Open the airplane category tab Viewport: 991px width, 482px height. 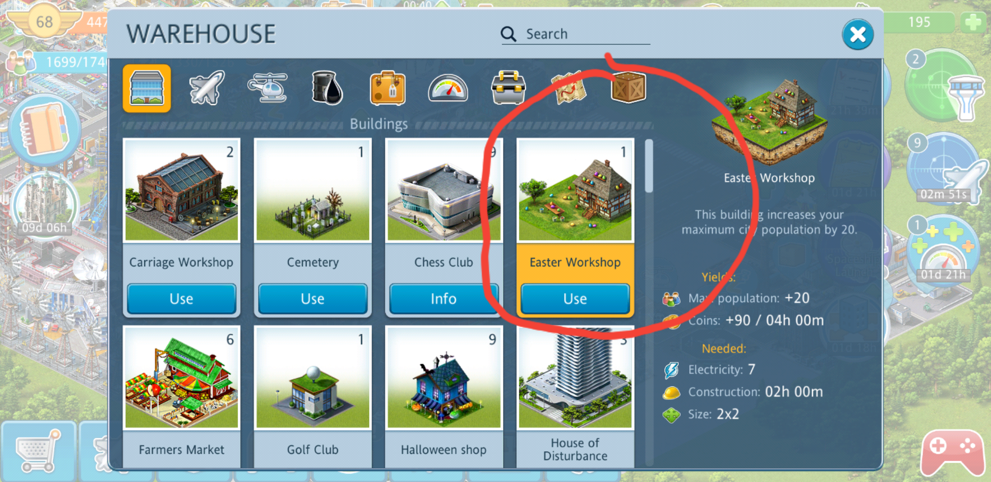[x=207, y=87]
